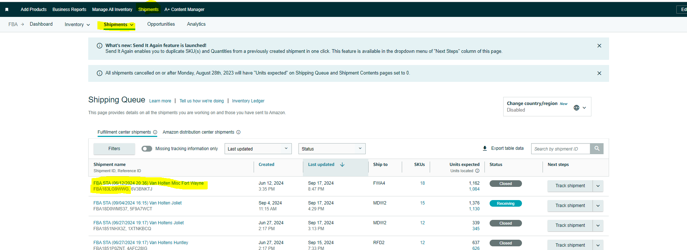The image size is (687, 250).
Task: Open the Learn more link
Action: 160,101
